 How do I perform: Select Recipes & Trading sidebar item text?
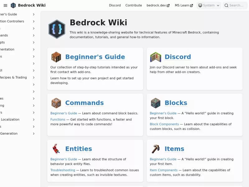(13, 77)
